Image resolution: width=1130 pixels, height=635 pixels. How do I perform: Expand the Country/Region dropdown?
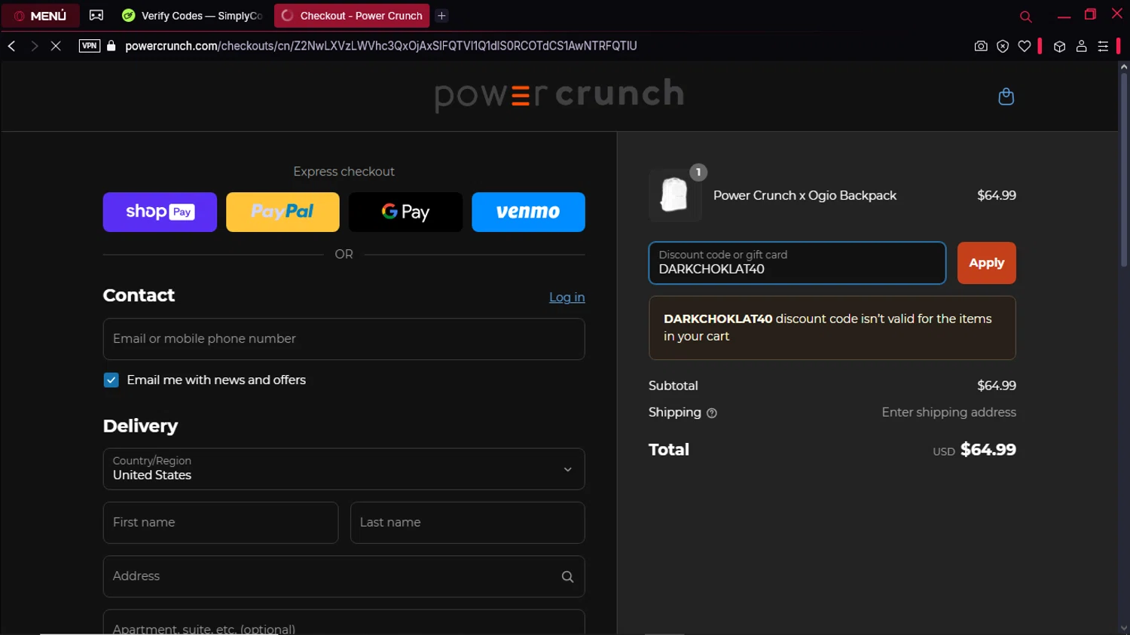[x=344, y=469]
